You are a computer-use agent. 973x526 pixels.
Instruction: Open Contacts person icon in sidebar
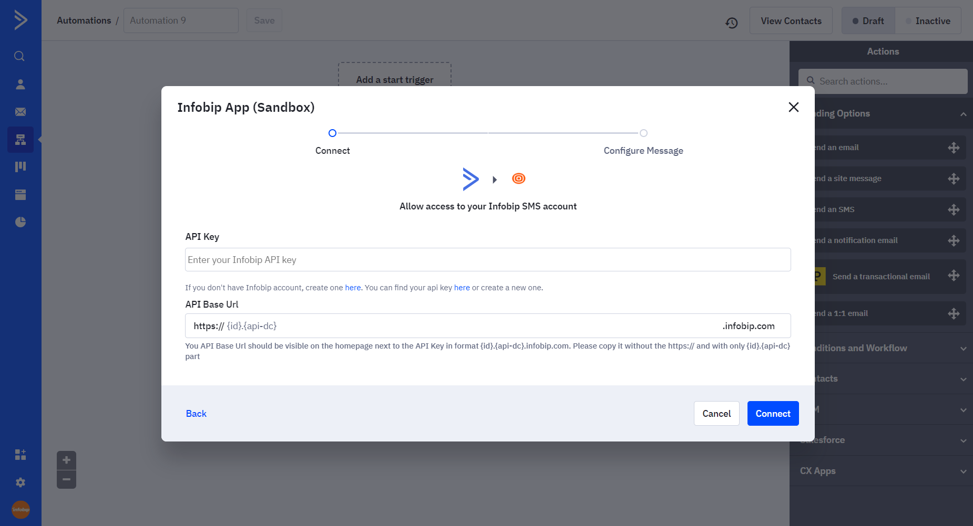pos(21,84)
